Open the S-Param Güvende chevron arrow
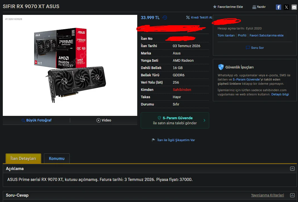 click(x=204, y=120)
